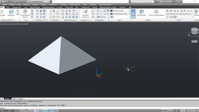
Task: Choose the Секущая плоскость section plane tool
Action: pyautogui.click(x=86, y=14)
